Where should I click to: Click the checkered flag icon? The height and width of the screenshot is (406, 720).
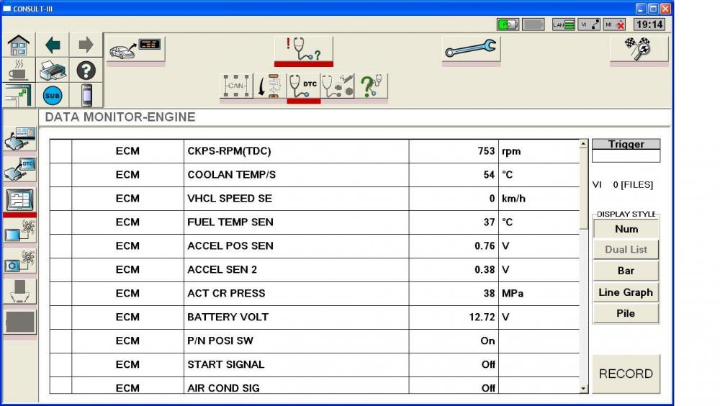click(x=639, y=49)
